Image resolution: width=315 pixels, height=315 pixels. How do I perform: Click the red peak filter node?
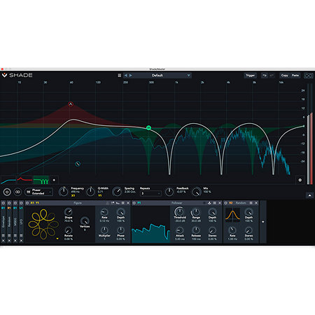click(71, 104)
